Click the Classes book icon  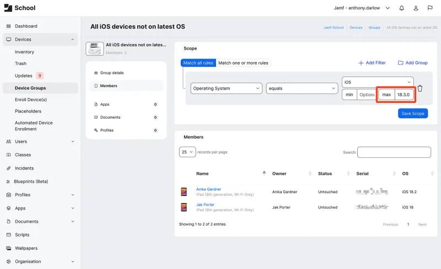(x=8, y=155)
